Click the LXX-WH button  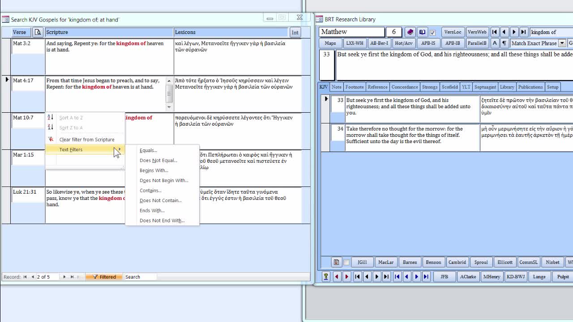pos(355,43)
